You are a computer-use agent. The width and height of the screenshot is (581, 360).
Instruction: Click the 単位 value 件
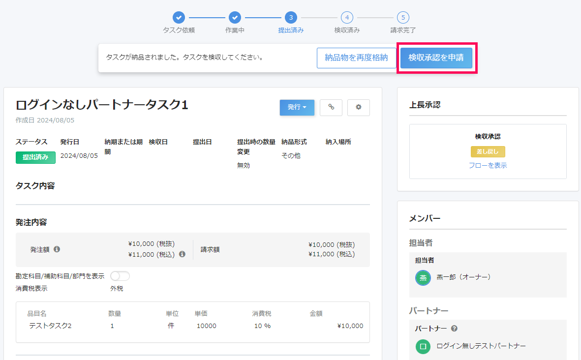[x=171, y=326]
